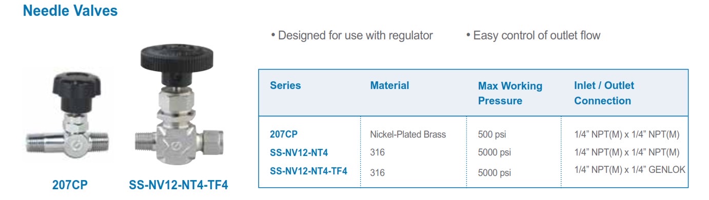The image size is (709, 200).
Task: Select the SS-NV12-NT4-TF4 caption under the photo
Action: pos(178,185)
